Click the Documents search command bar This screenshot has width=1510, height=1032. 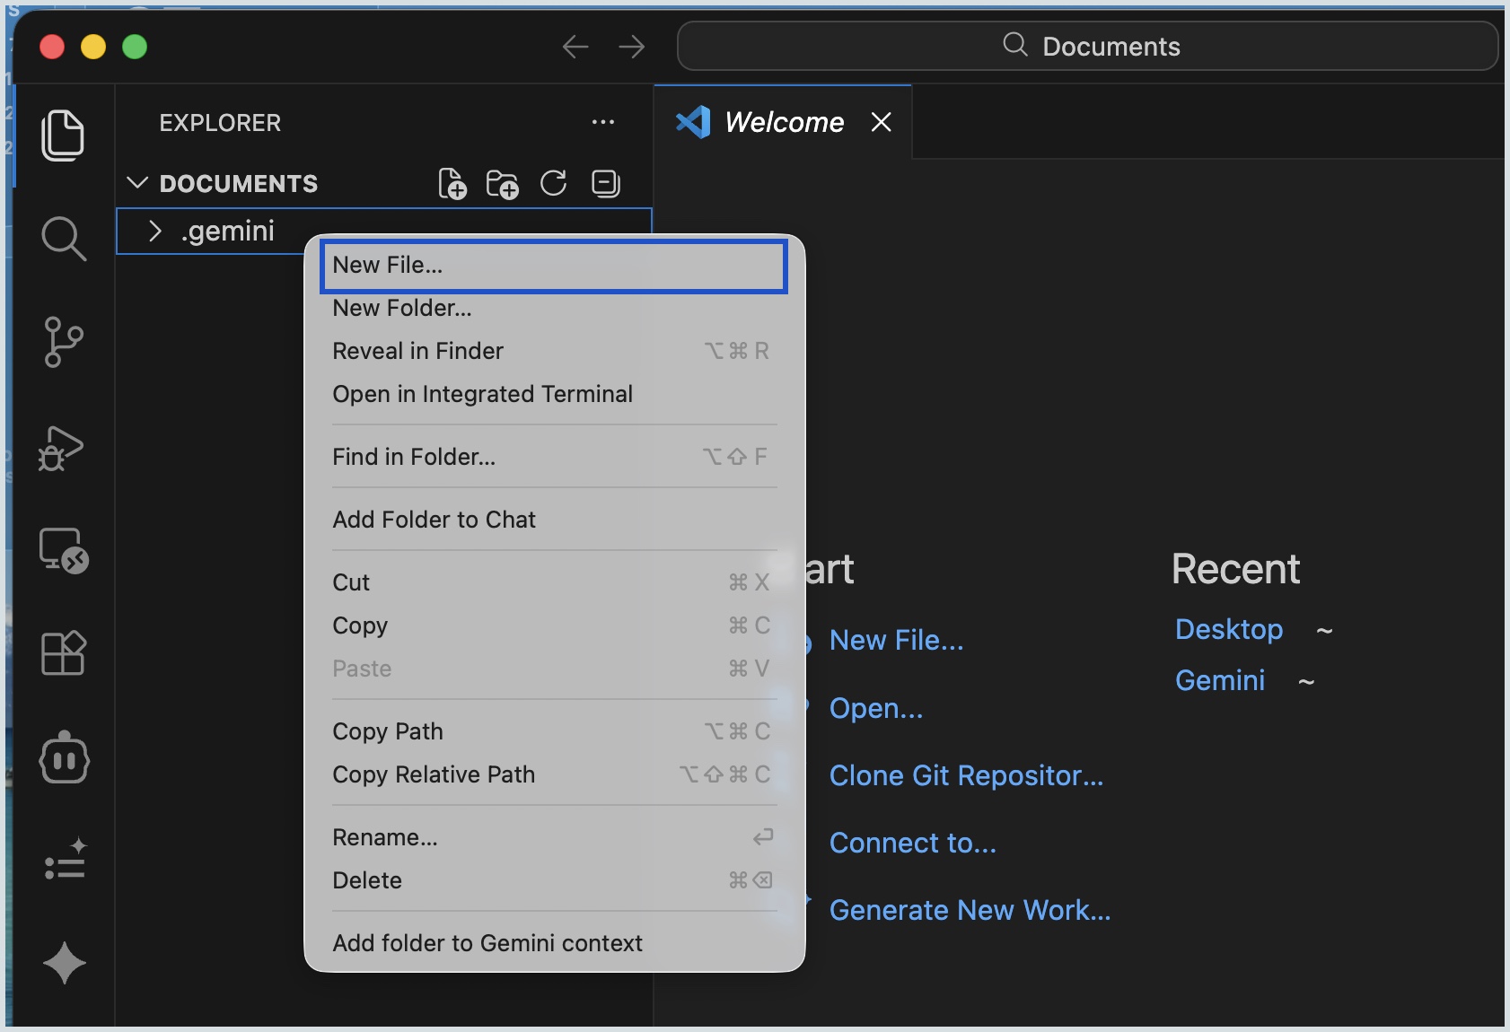coord(1087,46)
